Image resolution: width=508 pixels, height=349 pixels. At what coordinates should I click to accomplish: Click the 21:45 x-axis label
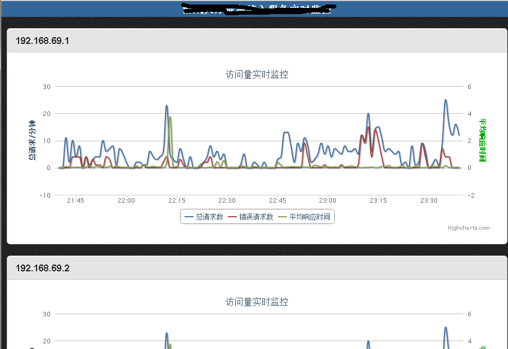click(x=75, y=200)
